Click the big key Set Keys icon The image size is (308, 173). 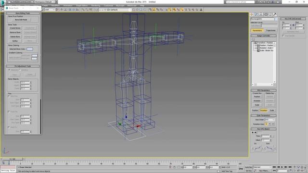click(241, 169)
